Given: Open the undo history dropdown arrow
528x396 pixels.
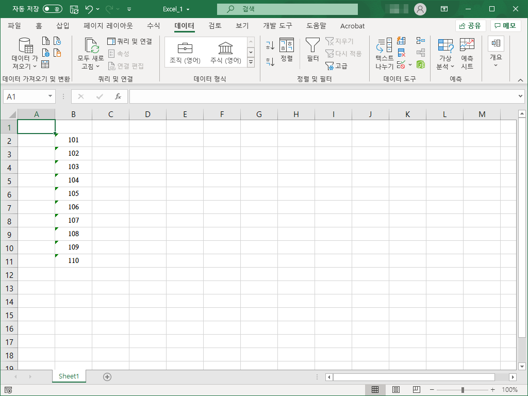Looking at the screenshot, I should pos(98,9).
